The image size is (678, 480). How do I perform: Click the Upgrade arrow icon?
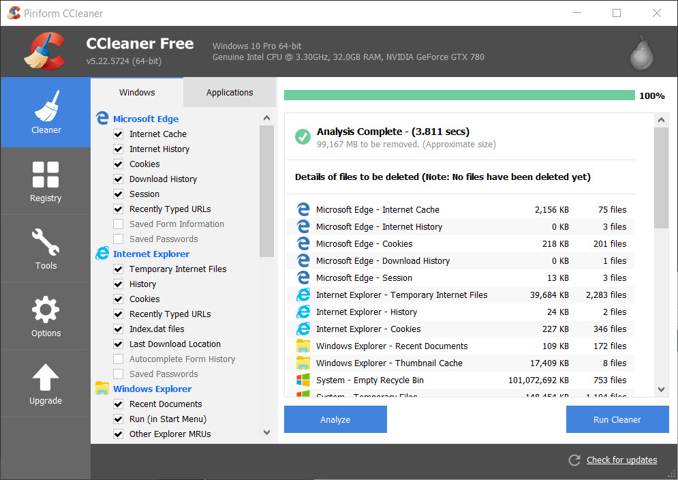point(46,378)
